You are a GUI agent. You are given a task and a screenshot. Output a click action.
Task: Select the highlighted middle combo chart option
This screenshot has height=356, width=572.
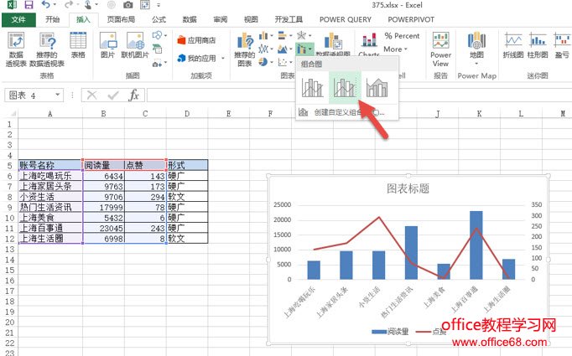[343, 86]
